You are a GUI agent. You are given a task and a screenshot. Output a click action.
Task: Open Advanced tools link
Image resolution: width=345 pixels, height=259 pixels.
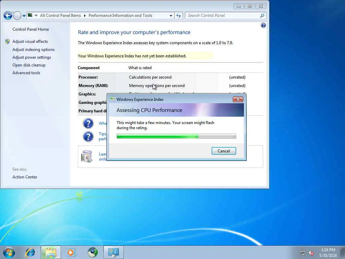[x=26, y=73]
